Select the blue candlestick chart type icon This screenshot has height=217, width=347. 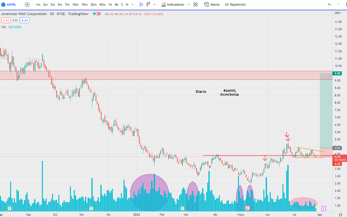click(x=141, y=5)
